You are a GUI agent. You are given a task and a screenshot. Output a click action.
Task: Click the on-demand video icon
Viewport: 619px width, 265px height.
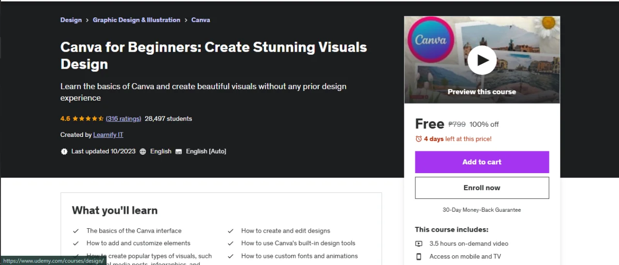[419, 244]
